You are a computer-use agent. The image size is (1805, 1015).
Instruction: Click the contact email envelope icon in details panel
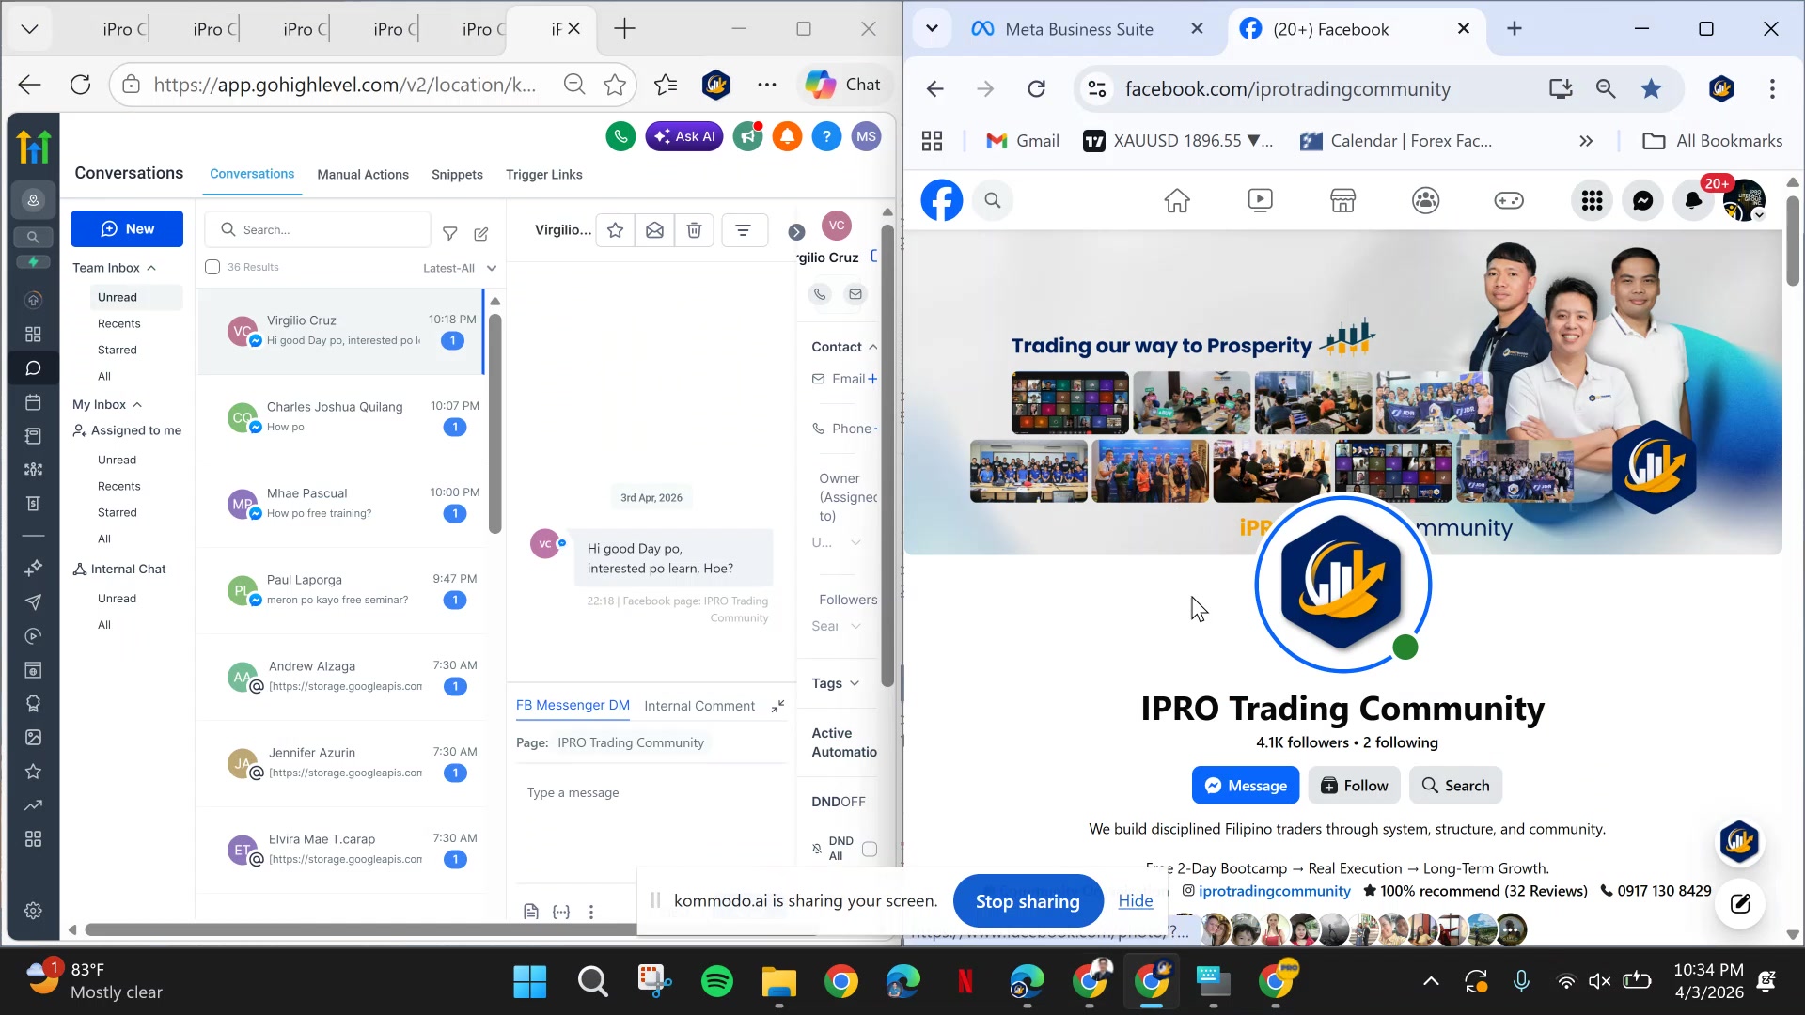click(x=855, y=294)
